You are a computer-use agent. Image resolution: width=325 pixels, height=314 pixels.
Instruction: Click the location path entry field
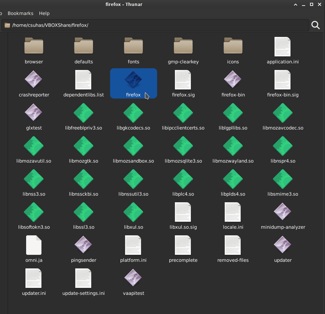click(155, 25)
